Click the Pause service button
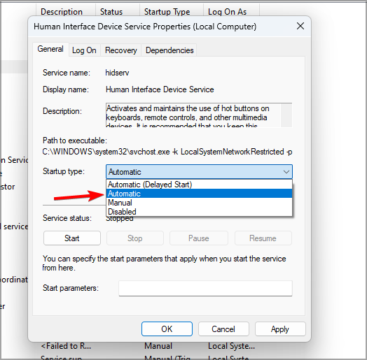The image size is (367, 360). pyautogui.click(x=199, y=238)
